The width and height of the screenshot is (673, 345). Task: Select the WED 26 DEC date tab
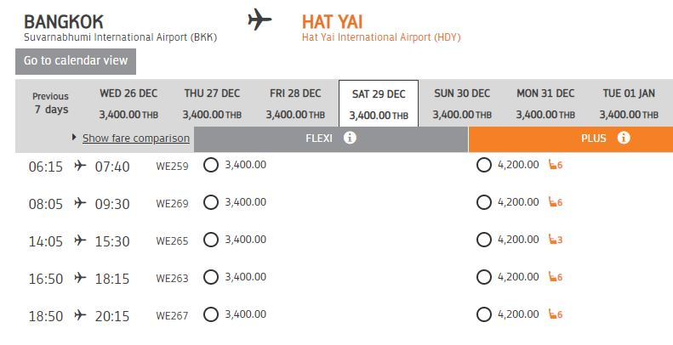(128, 104)
